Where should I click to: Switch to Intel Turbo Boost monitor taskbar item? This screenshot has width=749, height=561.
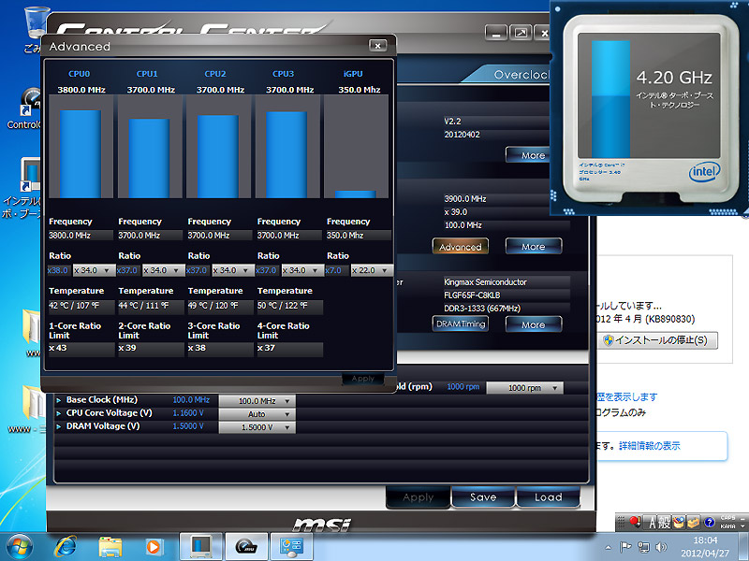tap(200, 547)
